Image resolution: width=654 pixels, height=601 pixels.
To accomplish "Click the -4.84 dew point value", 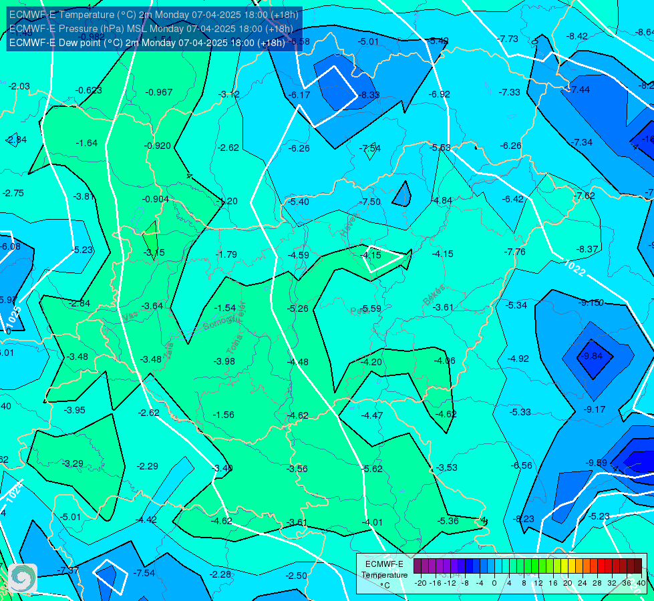I will tap(442, 200).
